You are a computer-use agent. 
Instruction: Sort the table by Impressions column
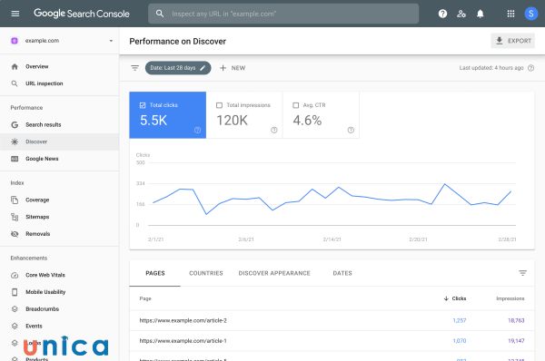(510, 298)
